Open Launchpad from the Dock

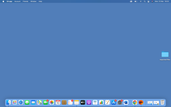15,102
